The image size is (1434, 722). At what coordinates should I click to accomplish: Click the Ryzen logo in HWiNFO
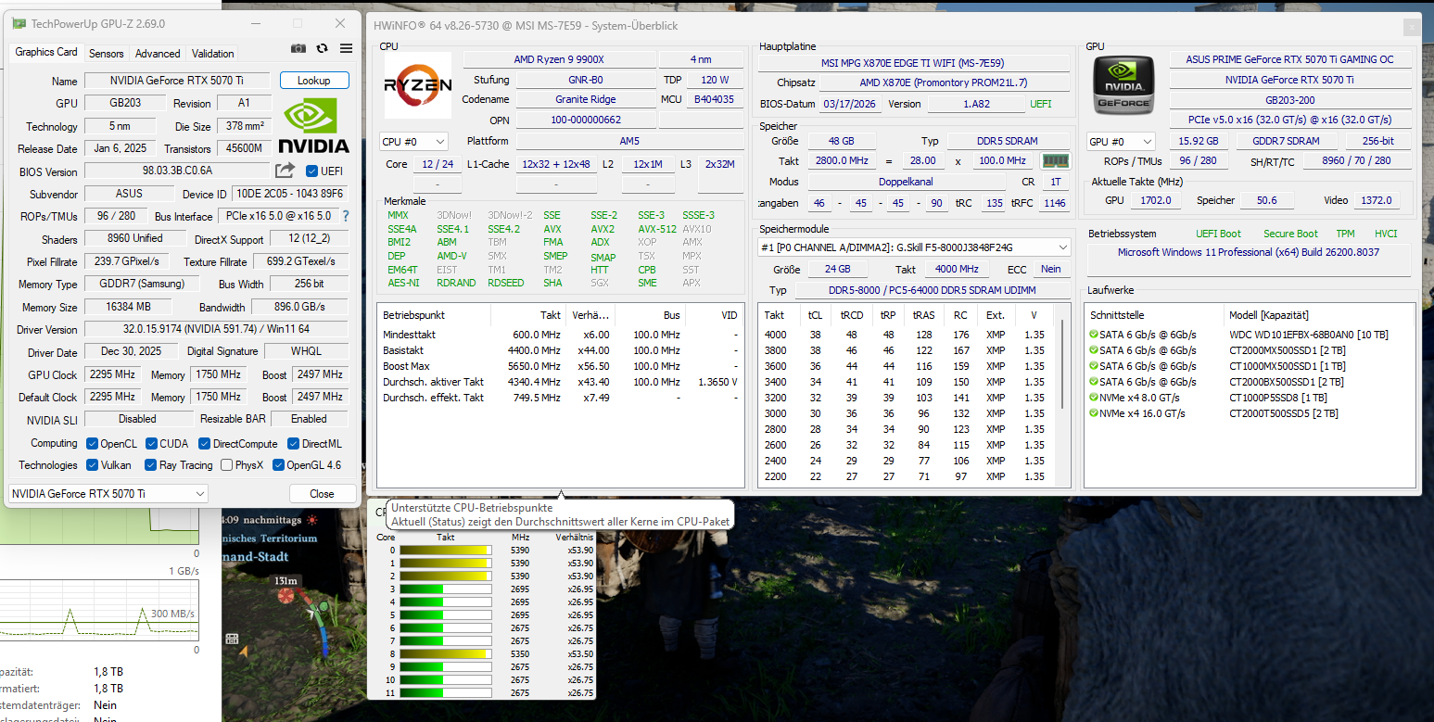tap(418, 86)
